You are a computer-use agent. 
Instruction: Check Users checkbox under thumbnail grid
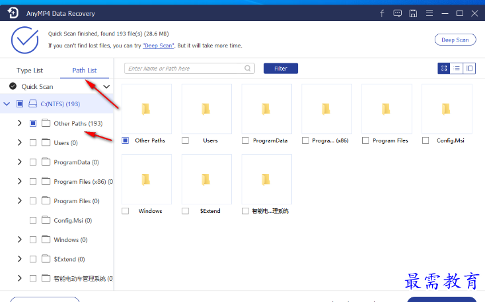pyautogui.click(x=185, y=140)
